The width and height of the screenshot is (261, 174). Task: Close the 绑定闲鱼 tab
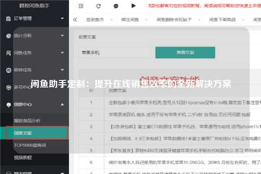(146, 20)
